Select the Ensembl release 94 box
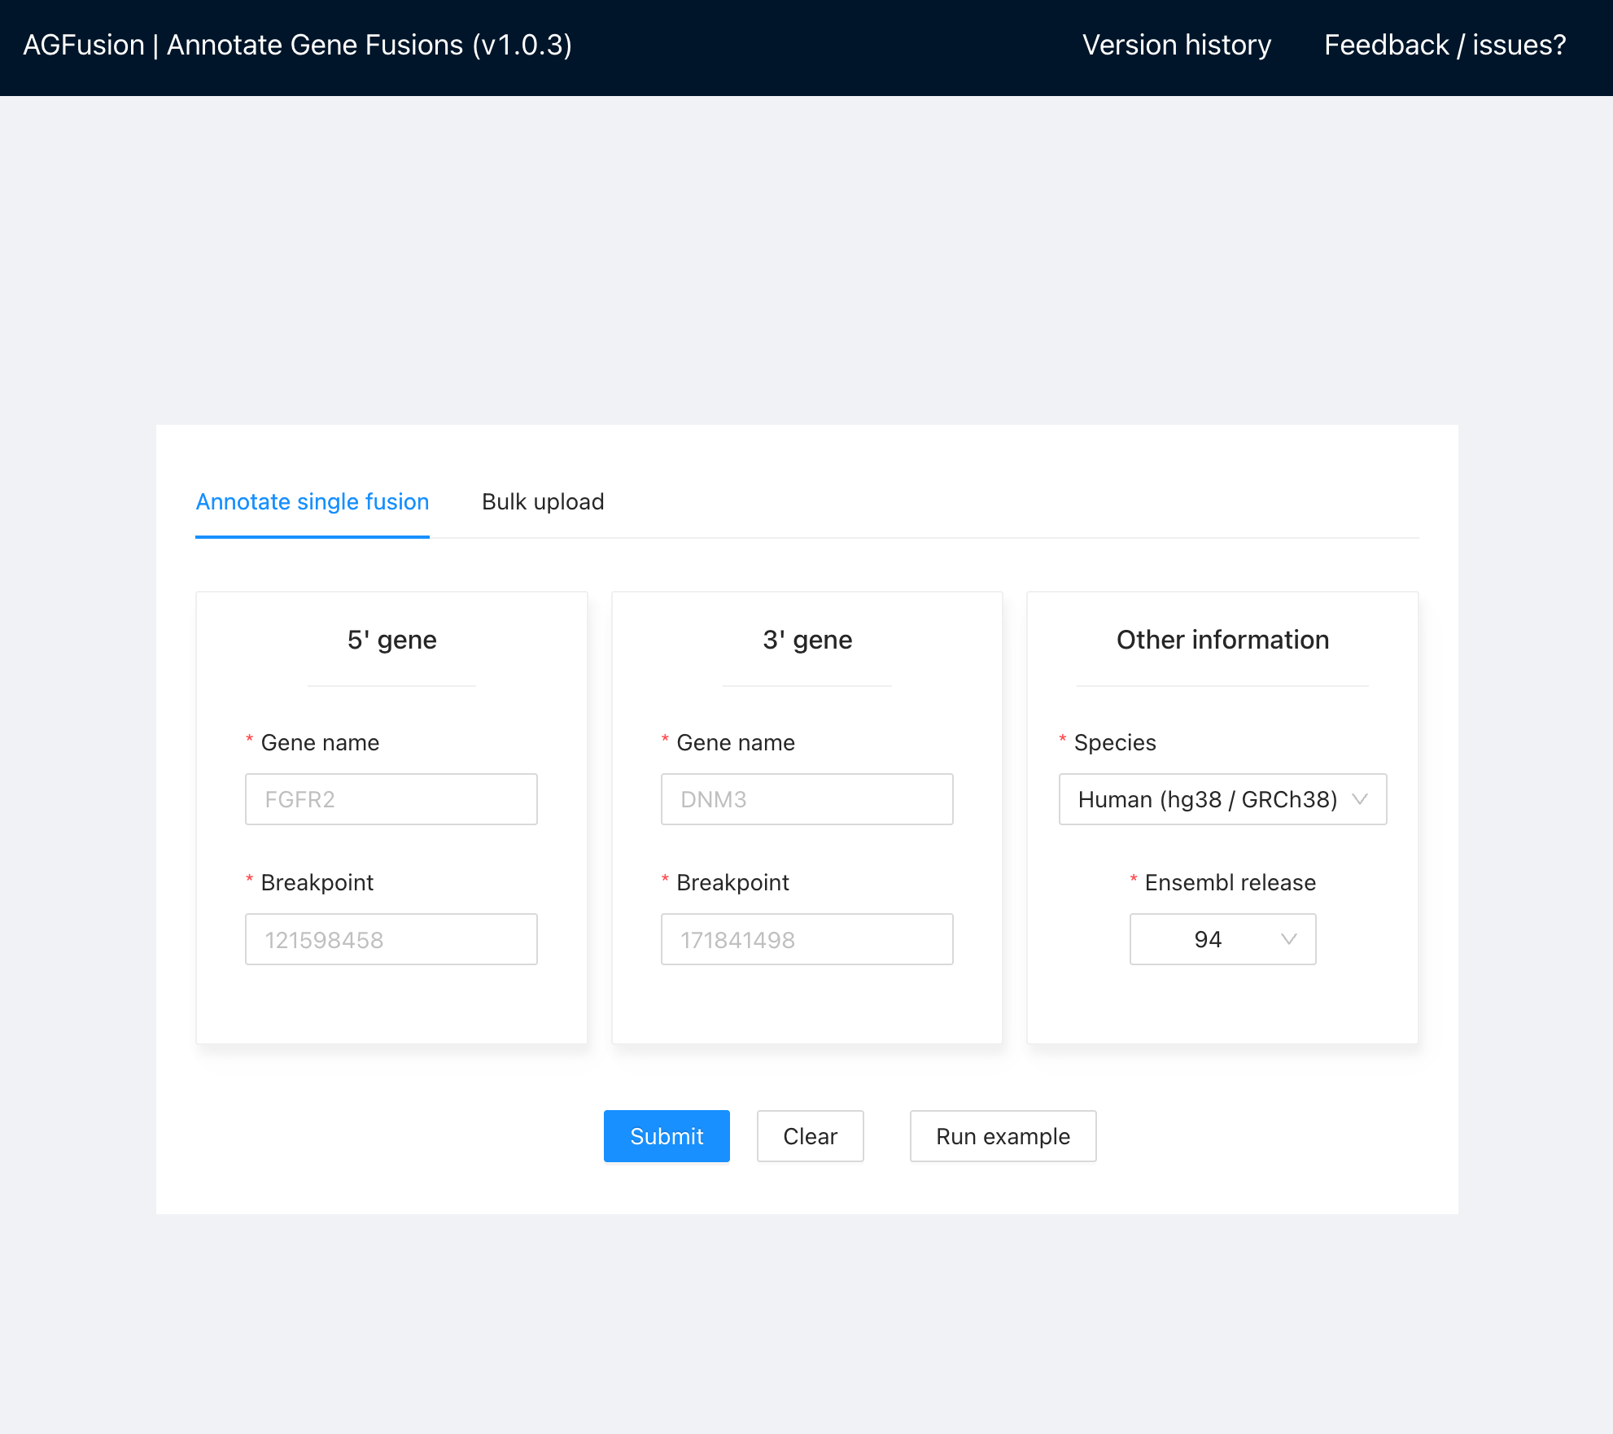Viewport: 1613px width, 1434px height. (1222, 939)
